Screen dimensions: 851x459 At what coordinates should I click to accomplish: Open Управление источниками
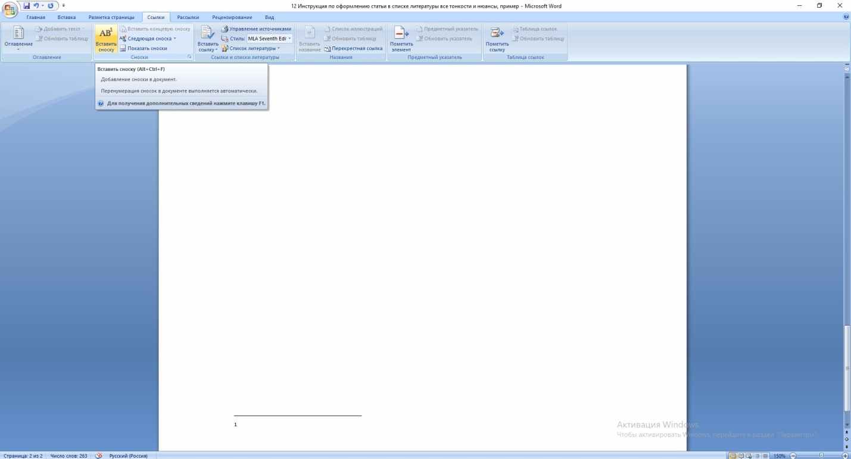tap(256, 29)
